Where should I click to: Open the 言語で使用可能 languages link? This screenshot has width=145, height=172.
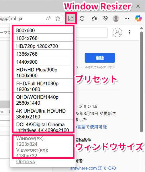pos(91,127)
